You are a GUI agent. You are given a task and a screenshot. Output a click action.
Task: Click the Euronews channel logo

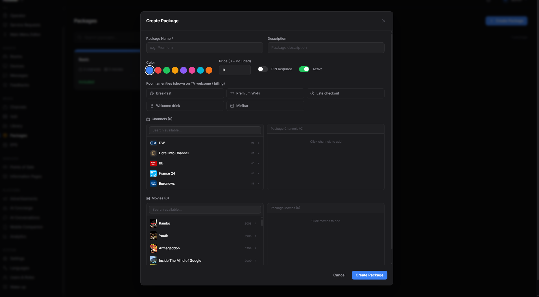153,184
